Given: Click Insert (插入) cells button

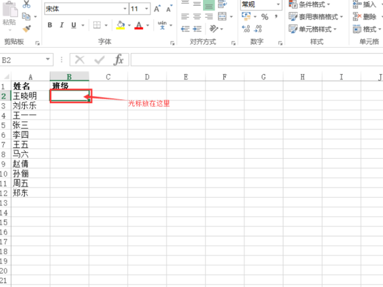Looking at the screenshot, I should (x=365, y=4).
